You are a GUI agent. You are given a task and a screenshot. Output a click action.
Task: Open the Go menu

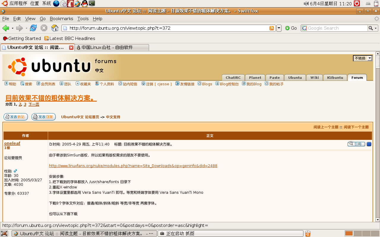(x=43, y=18)
